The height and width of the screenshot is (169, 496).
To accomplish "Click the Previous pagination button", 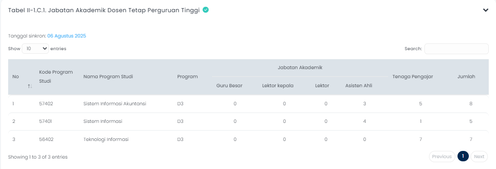I will [x=442, y=156].
